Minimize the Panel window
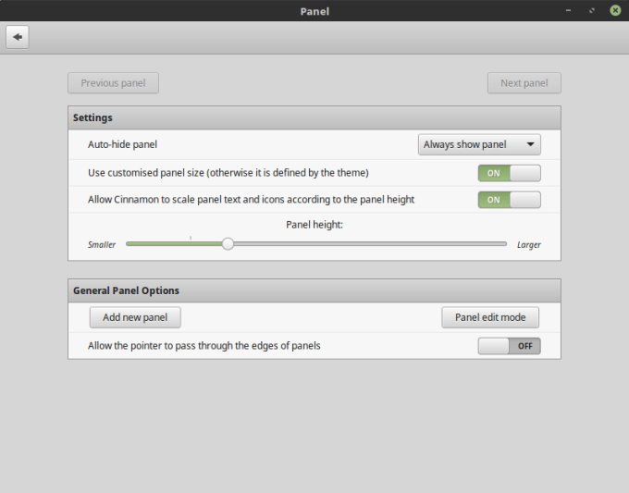Image resolution: width=629 pixels, height=493 pixels. (568, 10)
